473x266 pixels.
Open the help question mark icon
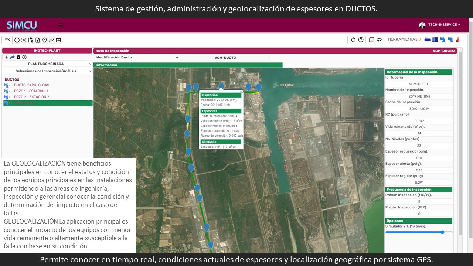pyautogui.click(x=361, y=40)
